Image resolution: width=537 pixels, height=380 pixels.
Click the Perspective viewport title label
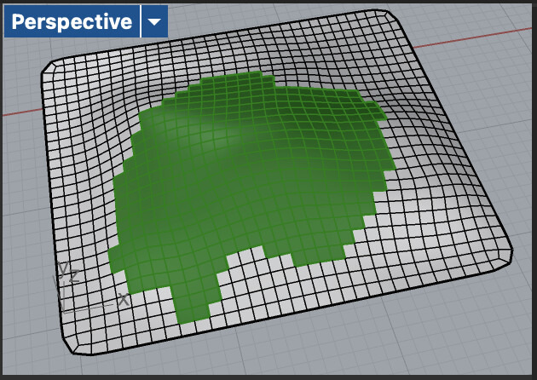[x=72, y=21]
